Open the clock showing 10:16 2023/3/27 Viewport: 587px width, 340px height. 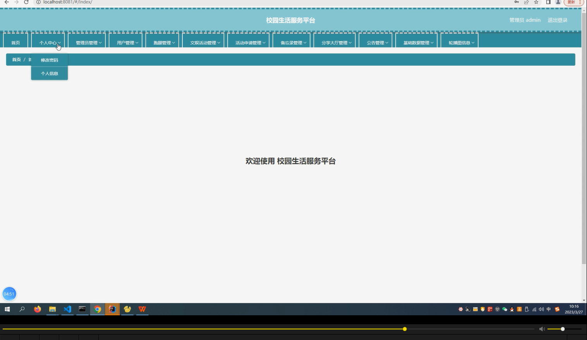(x=574, y=309)
